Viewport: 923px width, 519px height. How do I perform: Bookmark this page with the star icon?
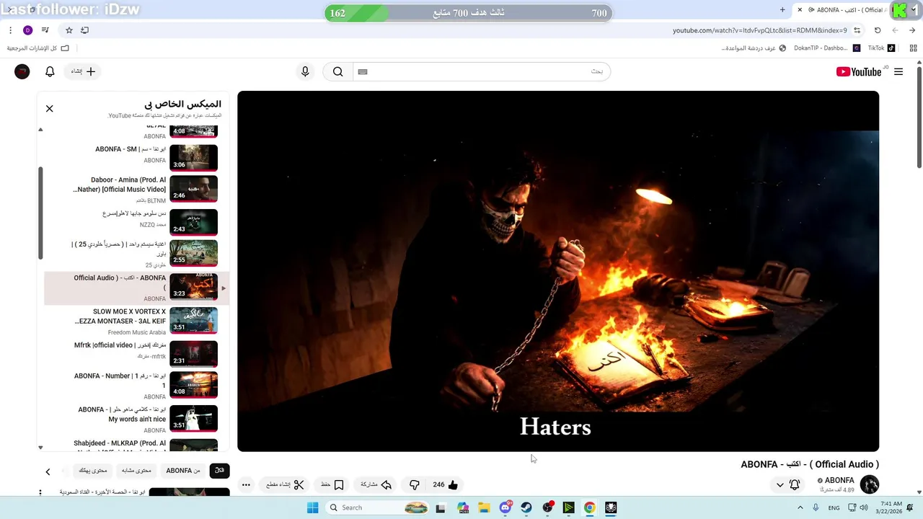(69, 30)
